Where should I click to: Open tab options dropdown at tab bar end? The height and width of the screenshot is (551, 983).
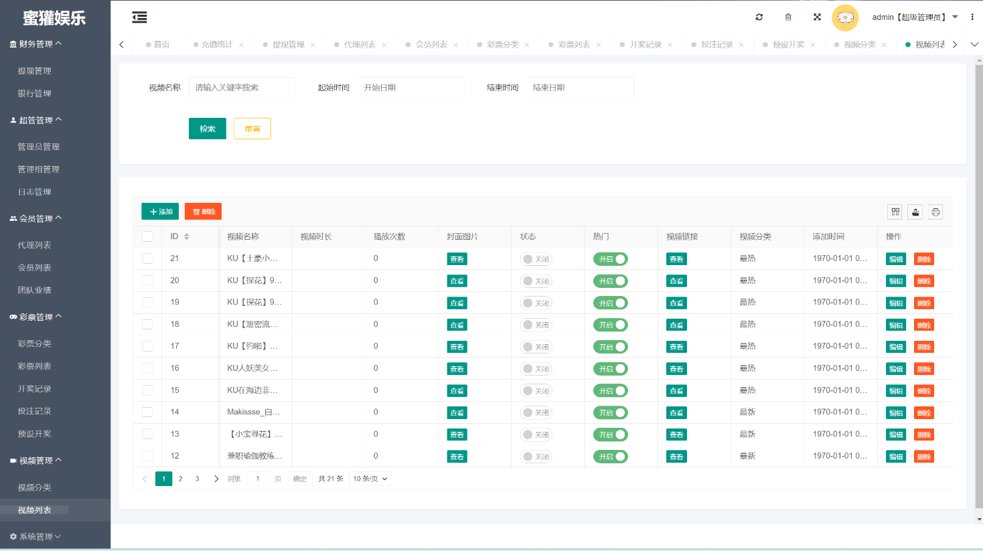[x=974, y=45]
